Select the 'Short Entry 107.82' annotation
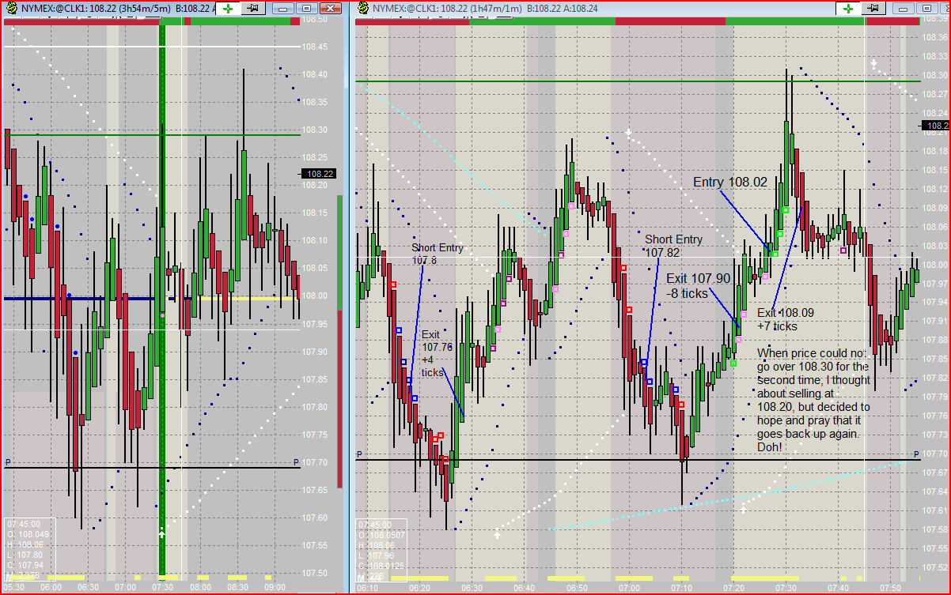Image resolution: width=951 pixels, height=595 pixels. click(x=673, y=245)
